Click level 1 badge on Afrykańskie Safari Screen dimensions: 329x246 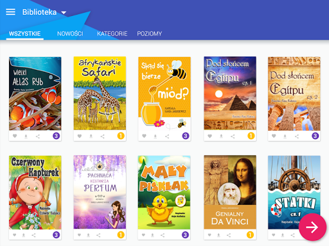click(x=121, y=136)
